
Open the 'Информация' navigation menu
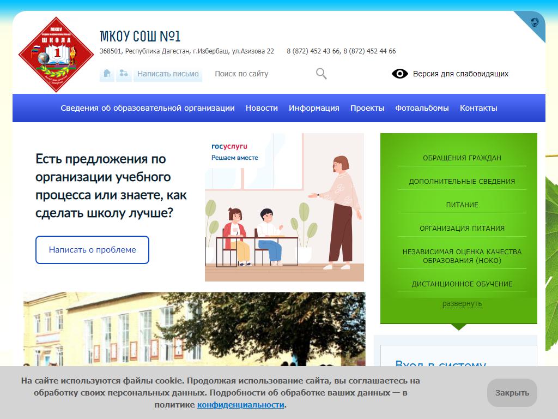pos(314,108)
